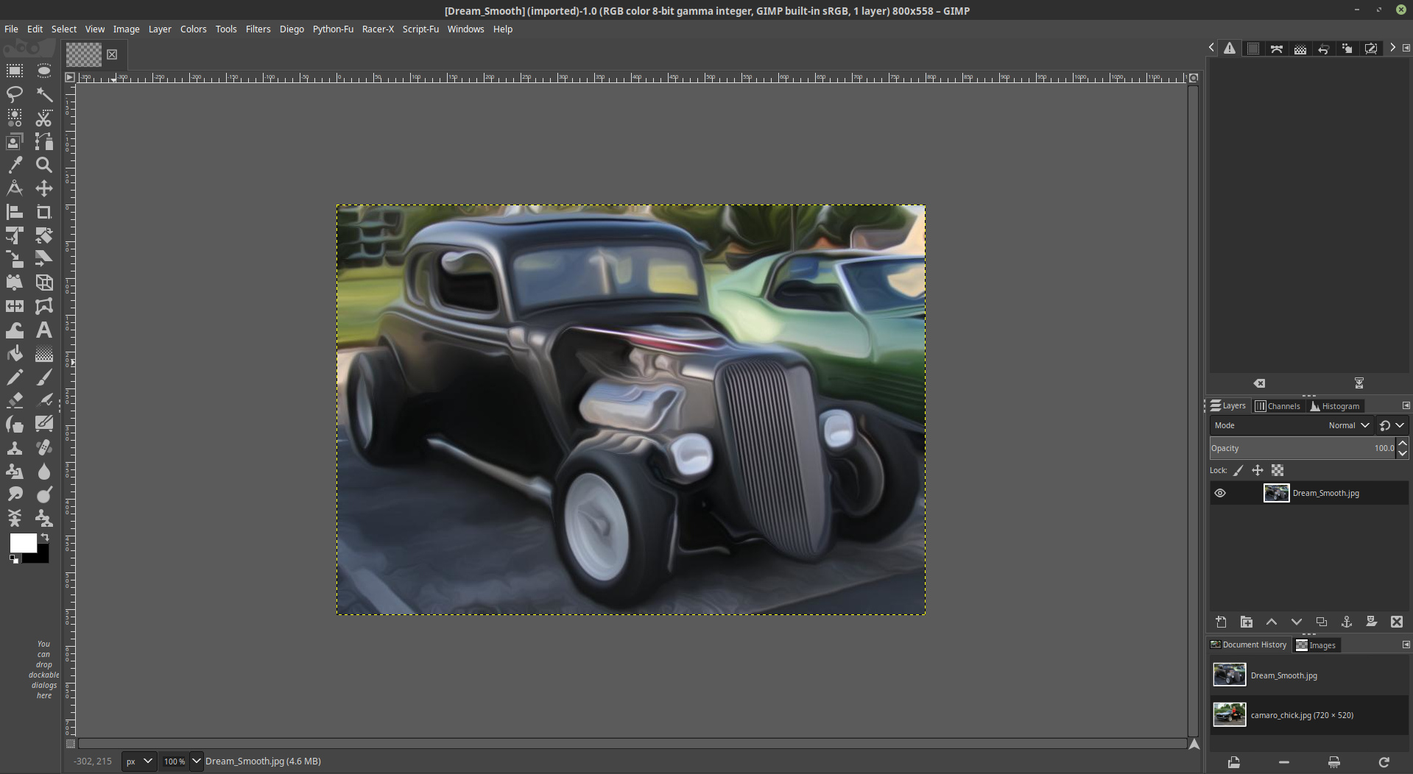The height and width of the screenshot is (774, 1413).
Task: Toggle Quick Mask at canvas corner
Action: (x=71, y=744)
